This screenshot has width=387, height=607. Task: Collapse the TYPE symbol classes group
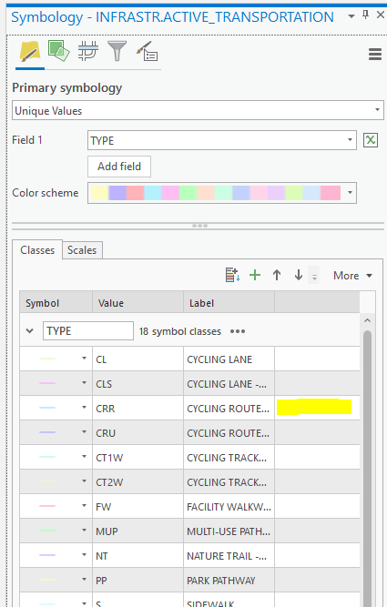29,331
